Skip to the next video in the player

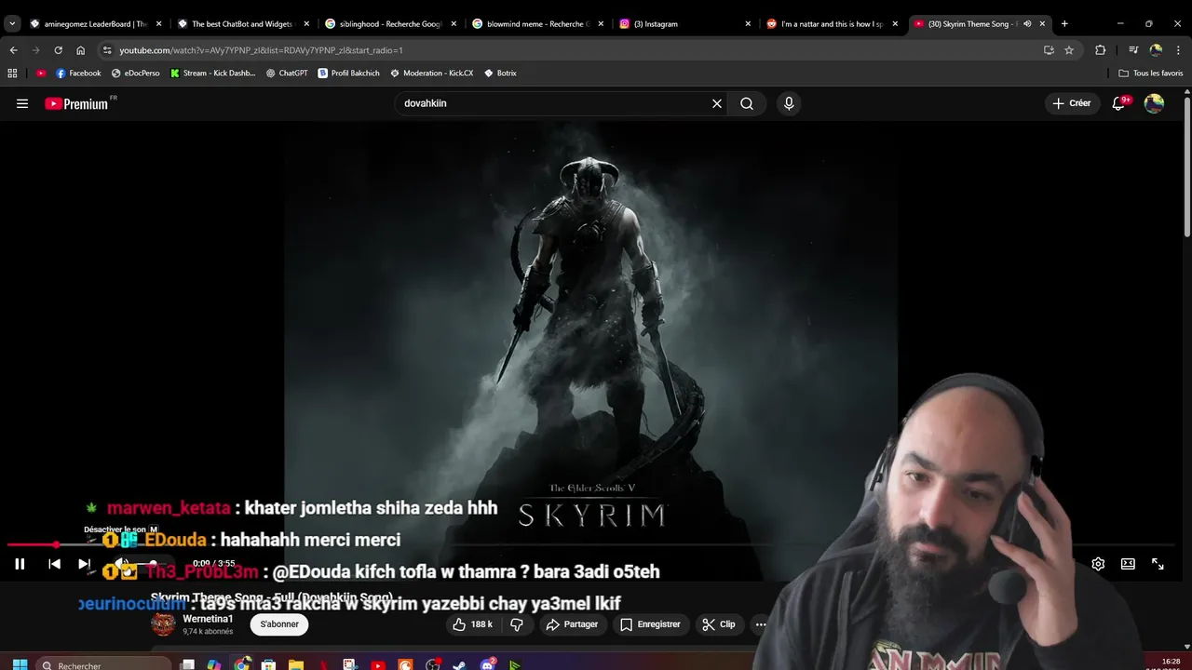(84, 564)
